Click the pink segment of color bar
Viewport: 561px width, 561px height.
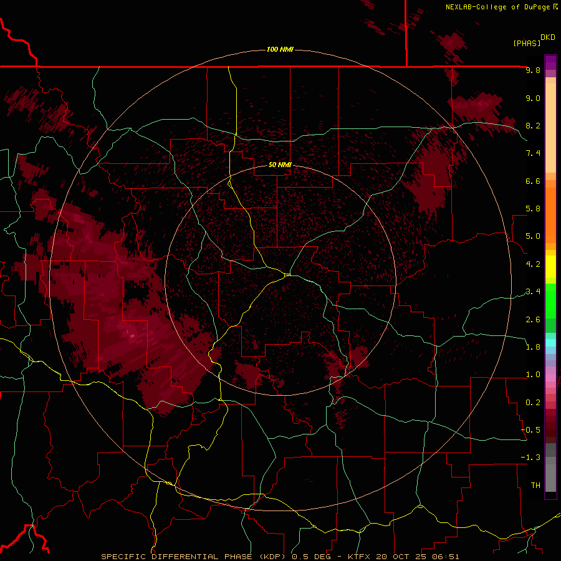pos(550,378)
